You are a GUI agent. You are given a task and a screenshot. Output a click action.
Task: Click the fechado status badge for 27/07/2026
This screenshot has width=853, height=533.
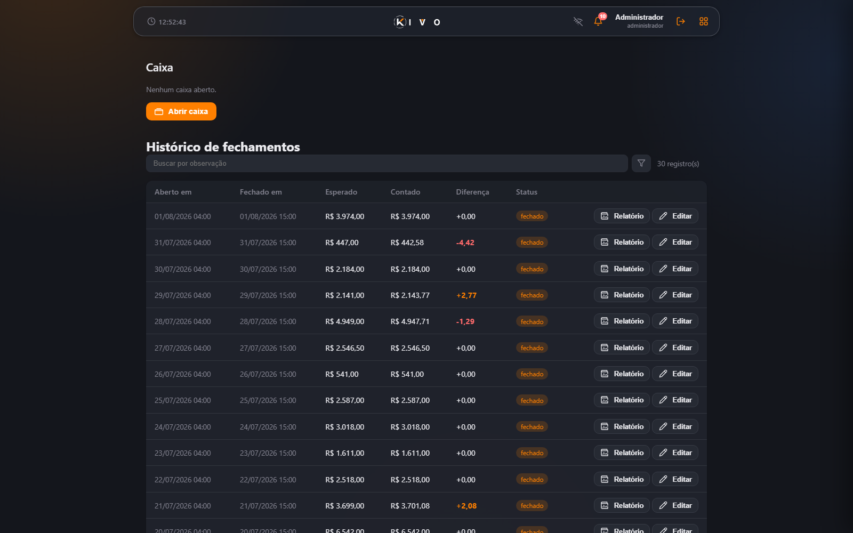coord(532,348)
